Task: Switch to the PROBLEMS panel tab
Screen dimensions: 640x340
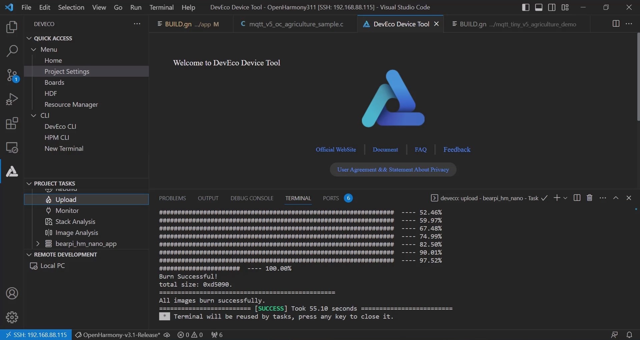Action: coord(172,198)
